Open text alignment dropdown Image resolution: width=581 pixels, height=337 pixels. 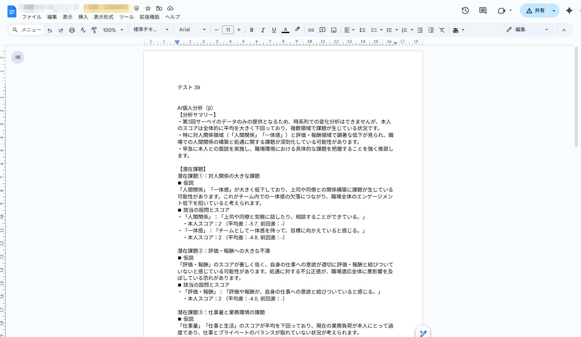(x=349, y=30)
